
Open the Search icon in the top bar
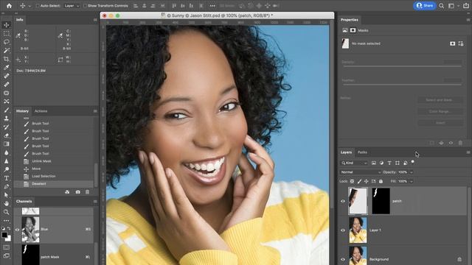click(441, 6)
